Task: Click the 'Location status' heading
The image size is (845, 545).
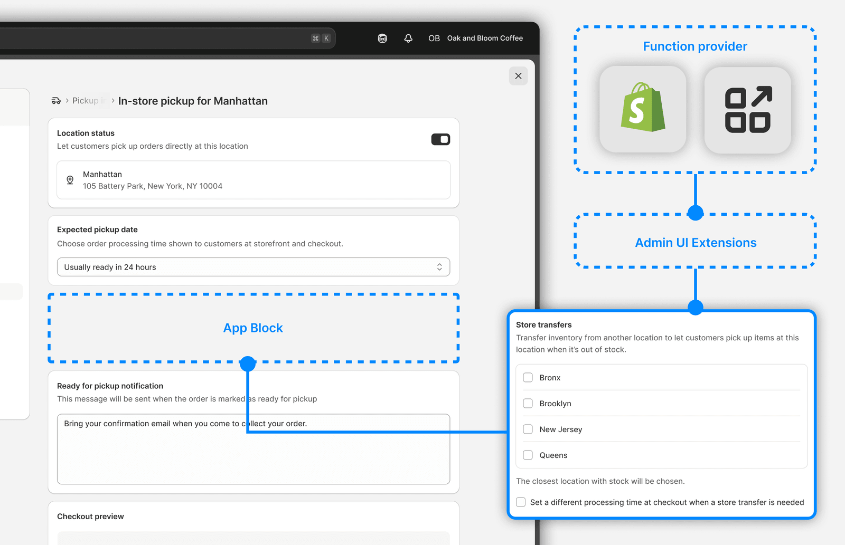Action: pos(86,133)
